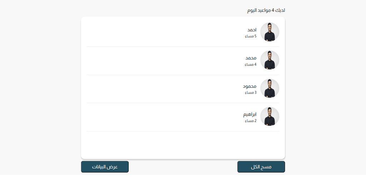Viewport: 366px width, 178px height.
Task: Click احمد's profile avatar
Action: pos(269,32)
